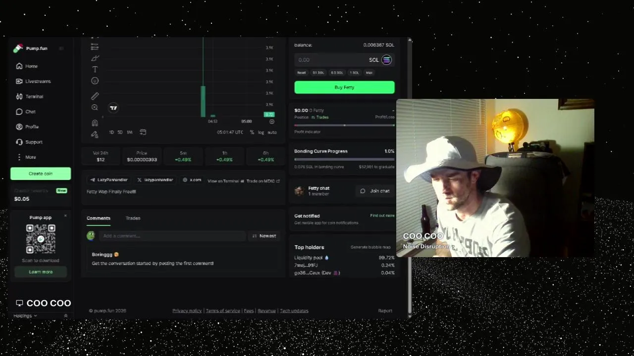Choose the 0.1 SOL preset
Image resolution: width=634 pixels, height=356 pixels.
pos(318,73)
